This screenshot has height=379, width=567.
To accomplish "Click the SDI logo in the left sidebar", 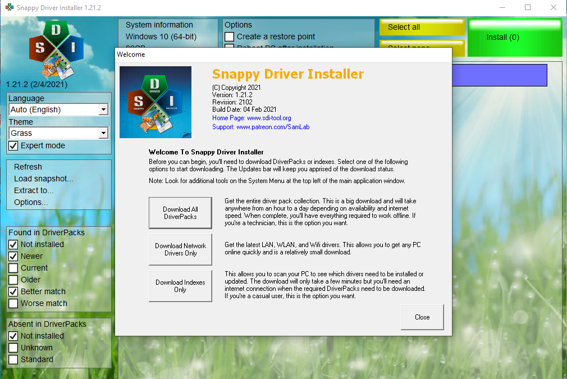I will [56, 49].
